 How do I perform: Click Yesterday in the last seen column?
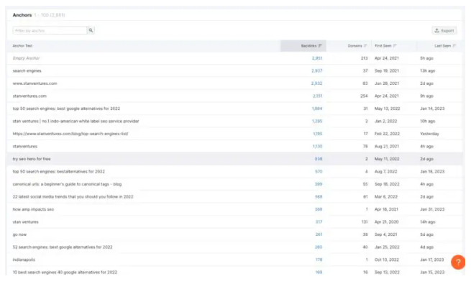click(x=429, y=134)
